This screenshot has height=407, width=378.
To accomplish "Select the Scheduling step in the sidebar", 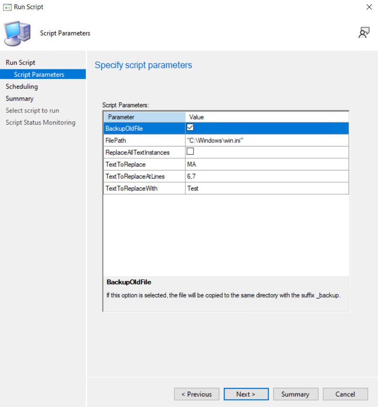I will 22,86.
